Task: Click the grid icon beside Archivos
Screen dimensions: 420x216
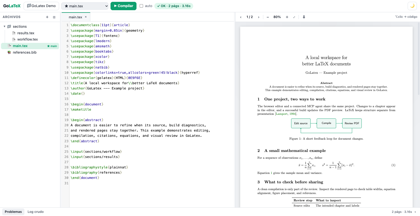Action: (54, 17)
